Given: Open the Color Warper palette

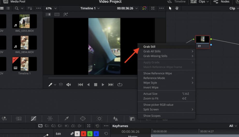Looking at the screenshot, I should 50,119.
